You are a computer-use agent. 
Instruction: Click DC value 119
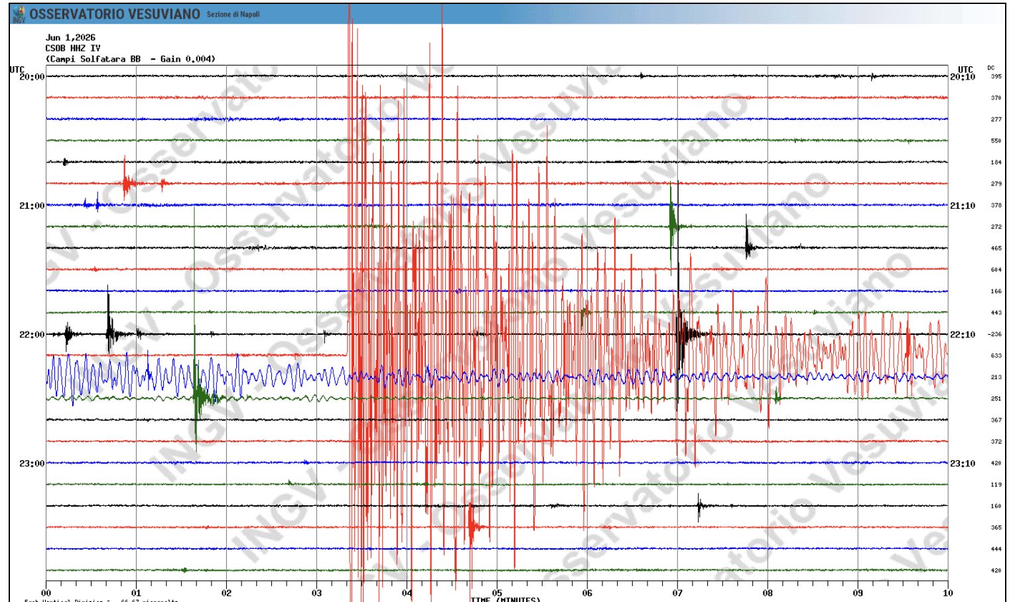point(996,485)
